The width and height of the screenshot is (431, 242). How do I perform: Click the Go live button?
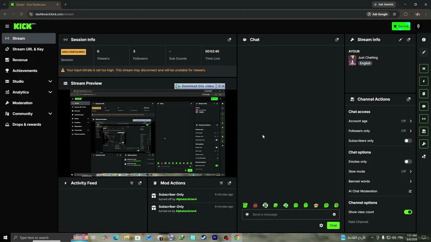(401, 26)
